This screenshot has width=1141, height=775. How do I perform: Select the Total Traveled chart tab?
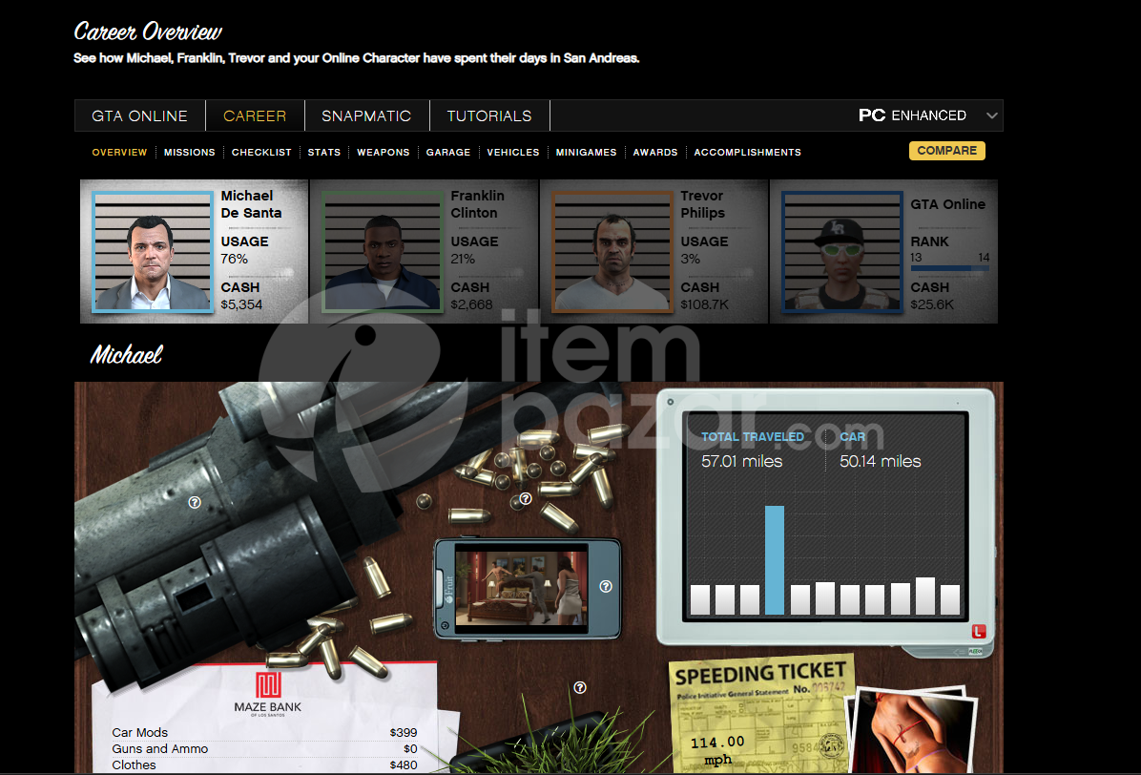pyautogui.click(x=753, y=436)
